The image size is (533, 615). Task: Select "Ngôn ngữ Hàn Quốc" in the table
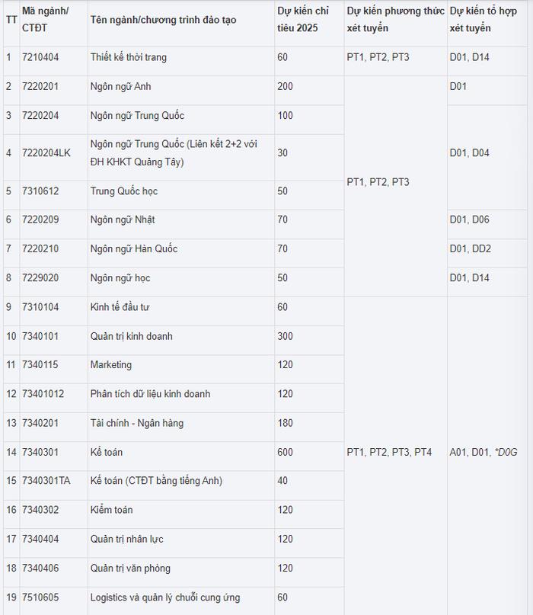(131, 249)
